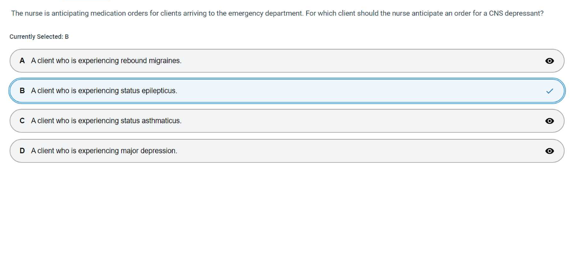Viewport: 574px width, 253px height.
Task: Click the bold letter A answer label
Action: click(x=22, y=61)
